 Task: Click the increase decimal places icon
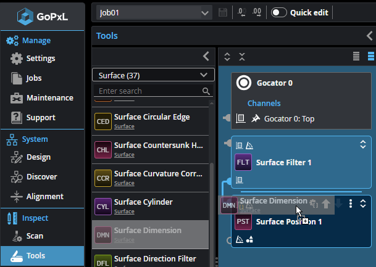point(257,12)
